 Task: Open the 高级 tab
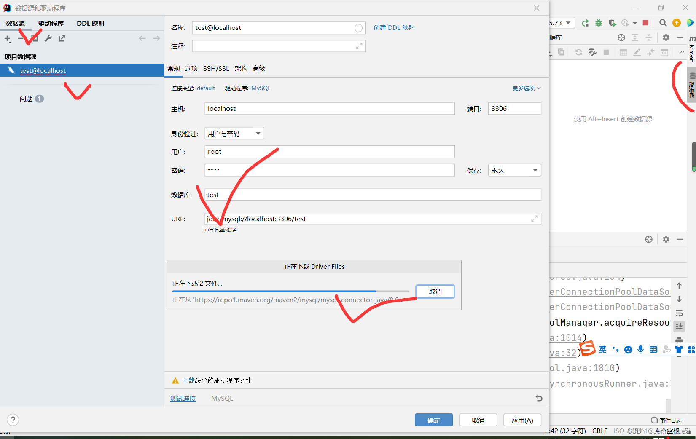pos(259,68)
